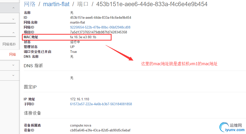Open martin-flat in the breadcrumb

pyautogui.click(x=56, y=4)
